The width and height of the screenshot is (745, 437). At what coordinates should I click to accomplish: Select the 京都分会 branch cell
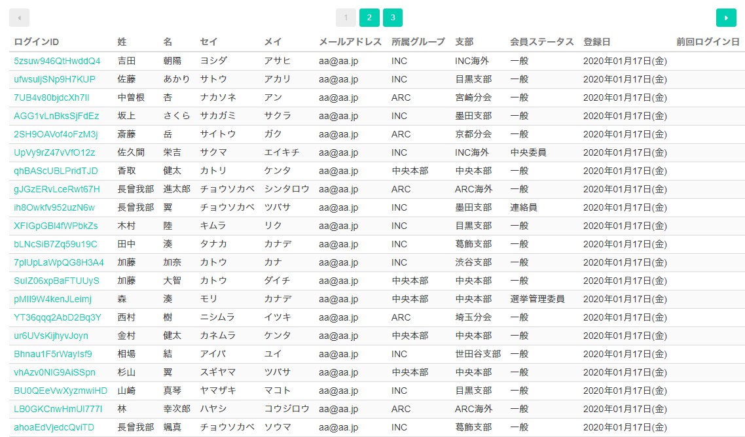pos(473,134)
